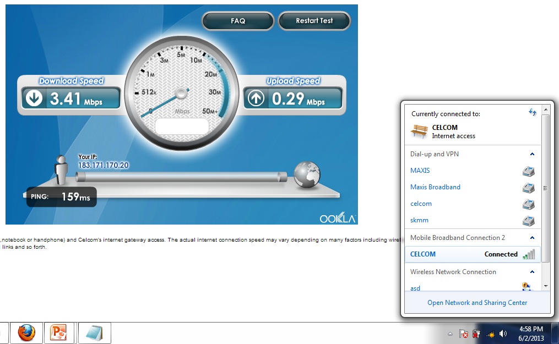Click the globe icon in the ping bar
Screen dimensions: 559x344
pos(307,174)
